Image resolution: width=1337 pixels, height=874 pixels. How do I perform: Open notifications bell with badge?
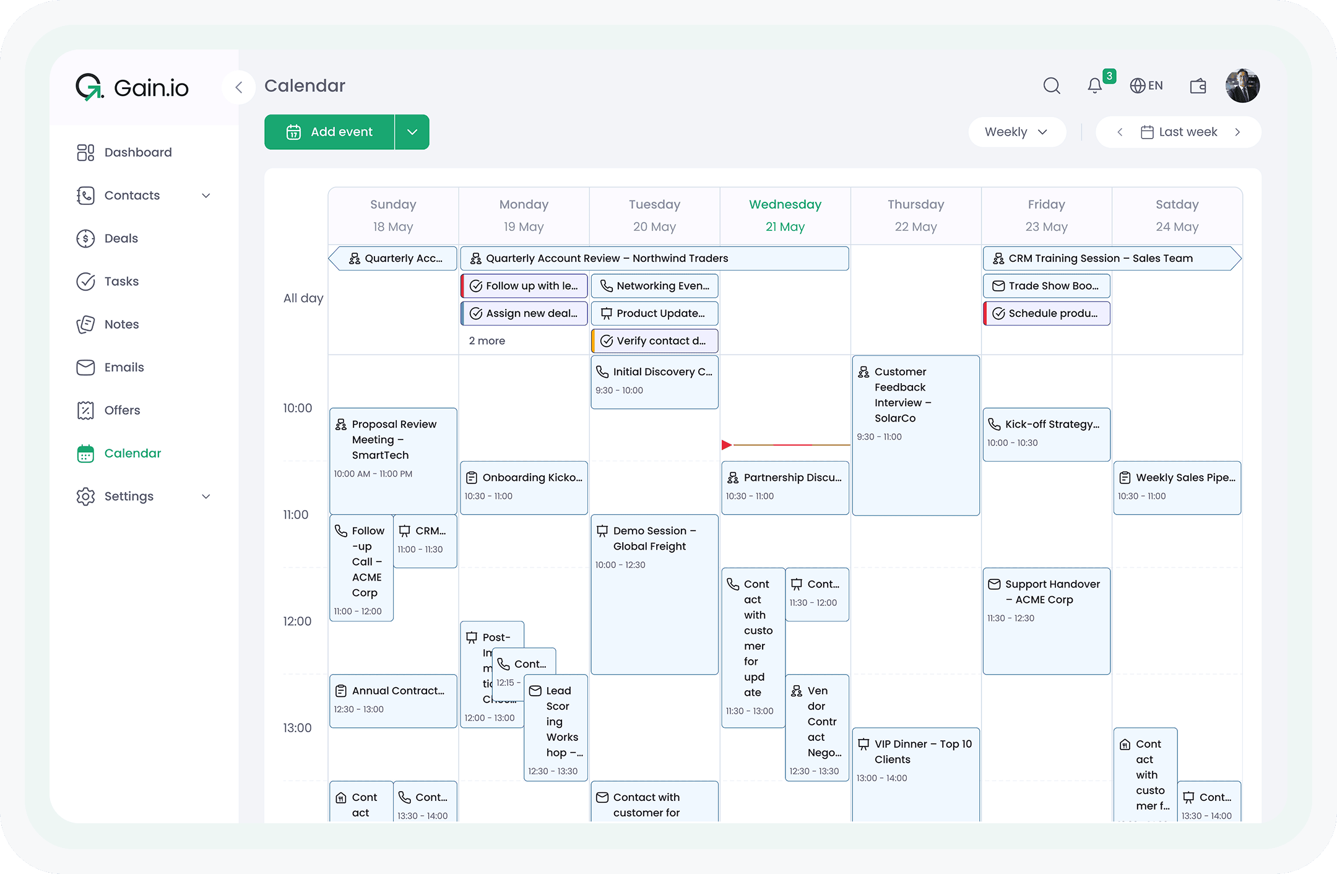(1095, 85)
